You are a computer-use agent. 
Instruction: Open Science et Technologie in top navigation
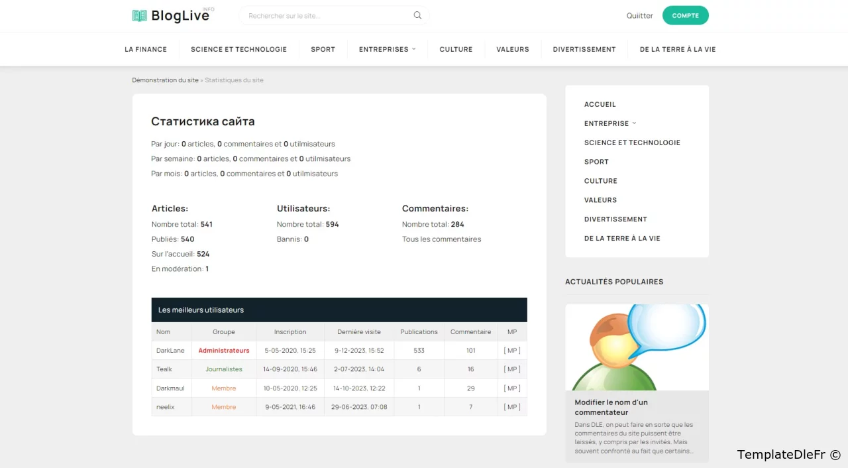coord(238,49)
